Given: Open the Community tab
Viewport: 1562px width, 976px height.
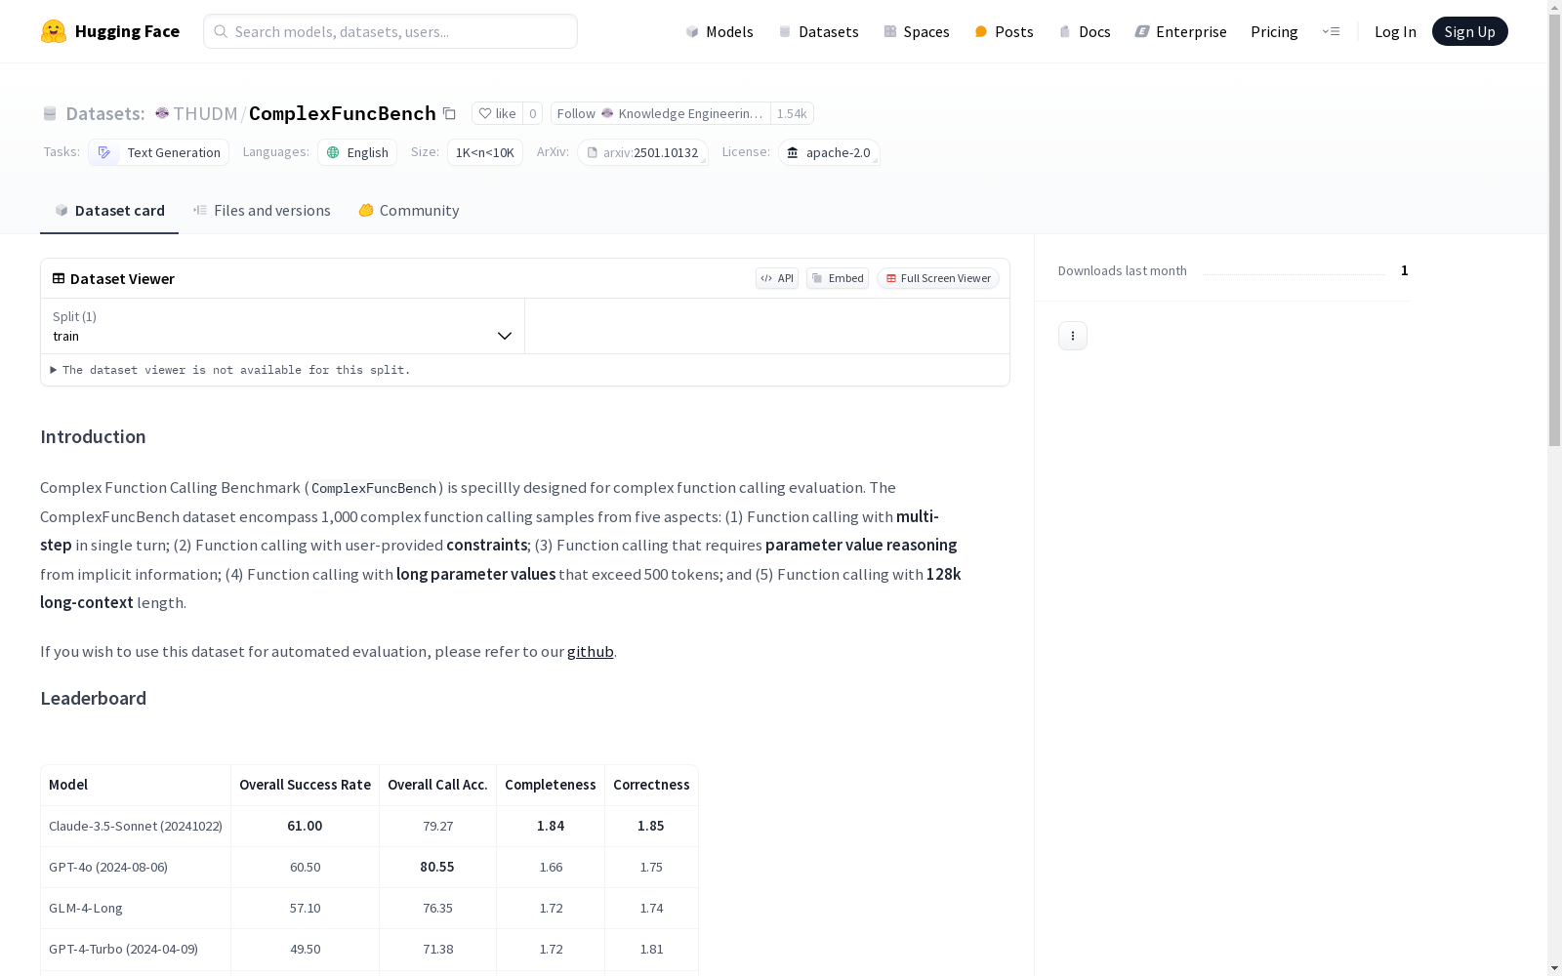Looking at the screenshot, I should [409, 211].
